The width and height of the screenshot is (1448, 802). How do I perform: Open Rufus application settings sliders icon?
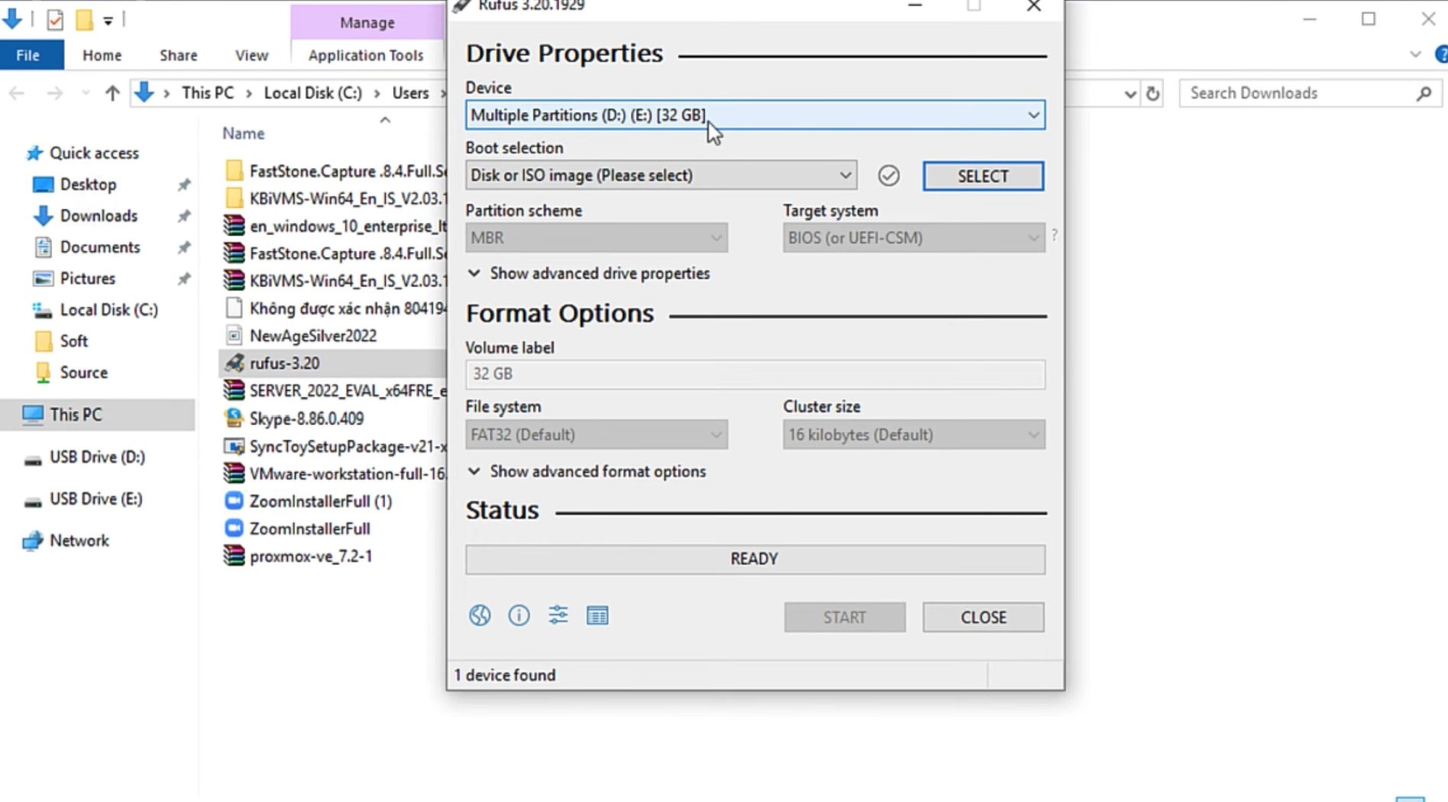558,616
